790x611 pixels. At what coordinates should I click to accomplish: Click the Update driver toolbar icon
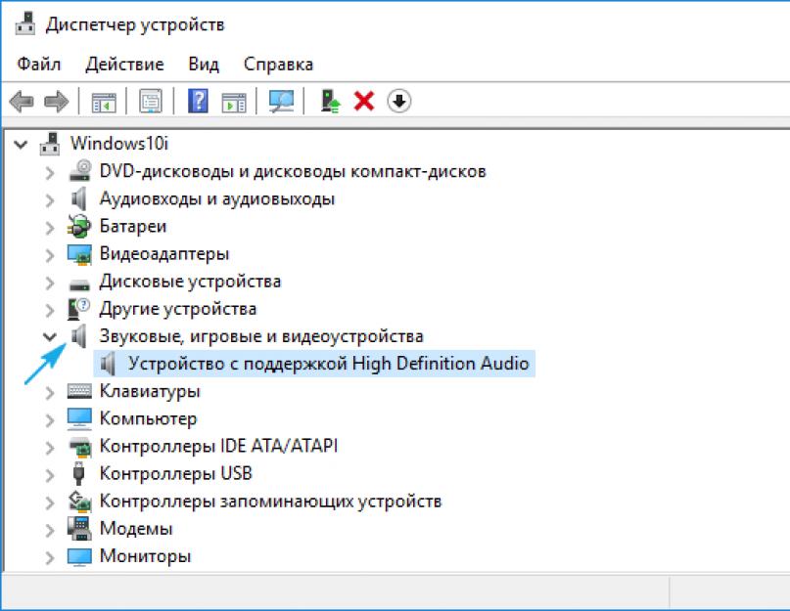click(331, 101)
